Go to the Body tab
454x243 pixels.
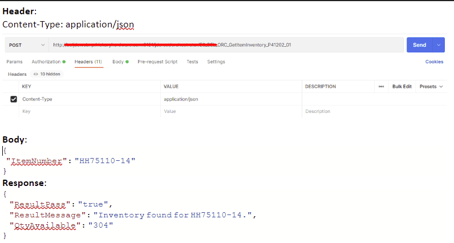point(120,62)
